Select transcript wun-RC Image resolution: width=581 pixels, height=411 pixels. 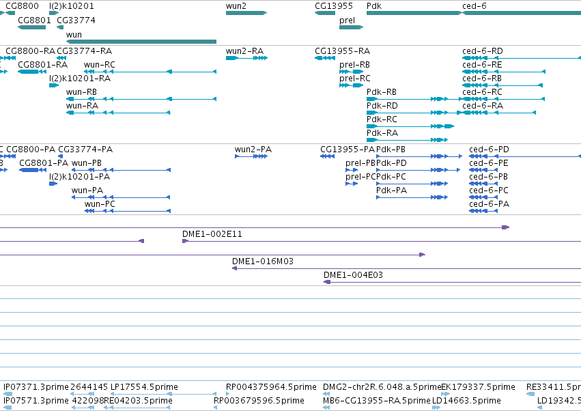[150, 72]
